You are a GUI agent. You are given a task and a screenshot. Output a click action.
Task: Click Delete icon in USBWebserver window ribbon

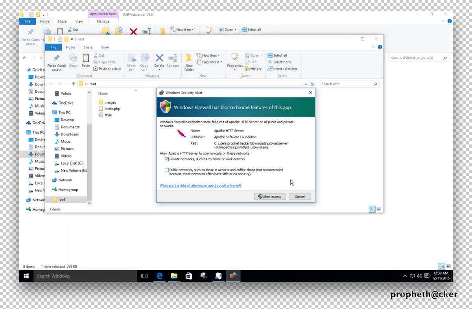point(134,31)
